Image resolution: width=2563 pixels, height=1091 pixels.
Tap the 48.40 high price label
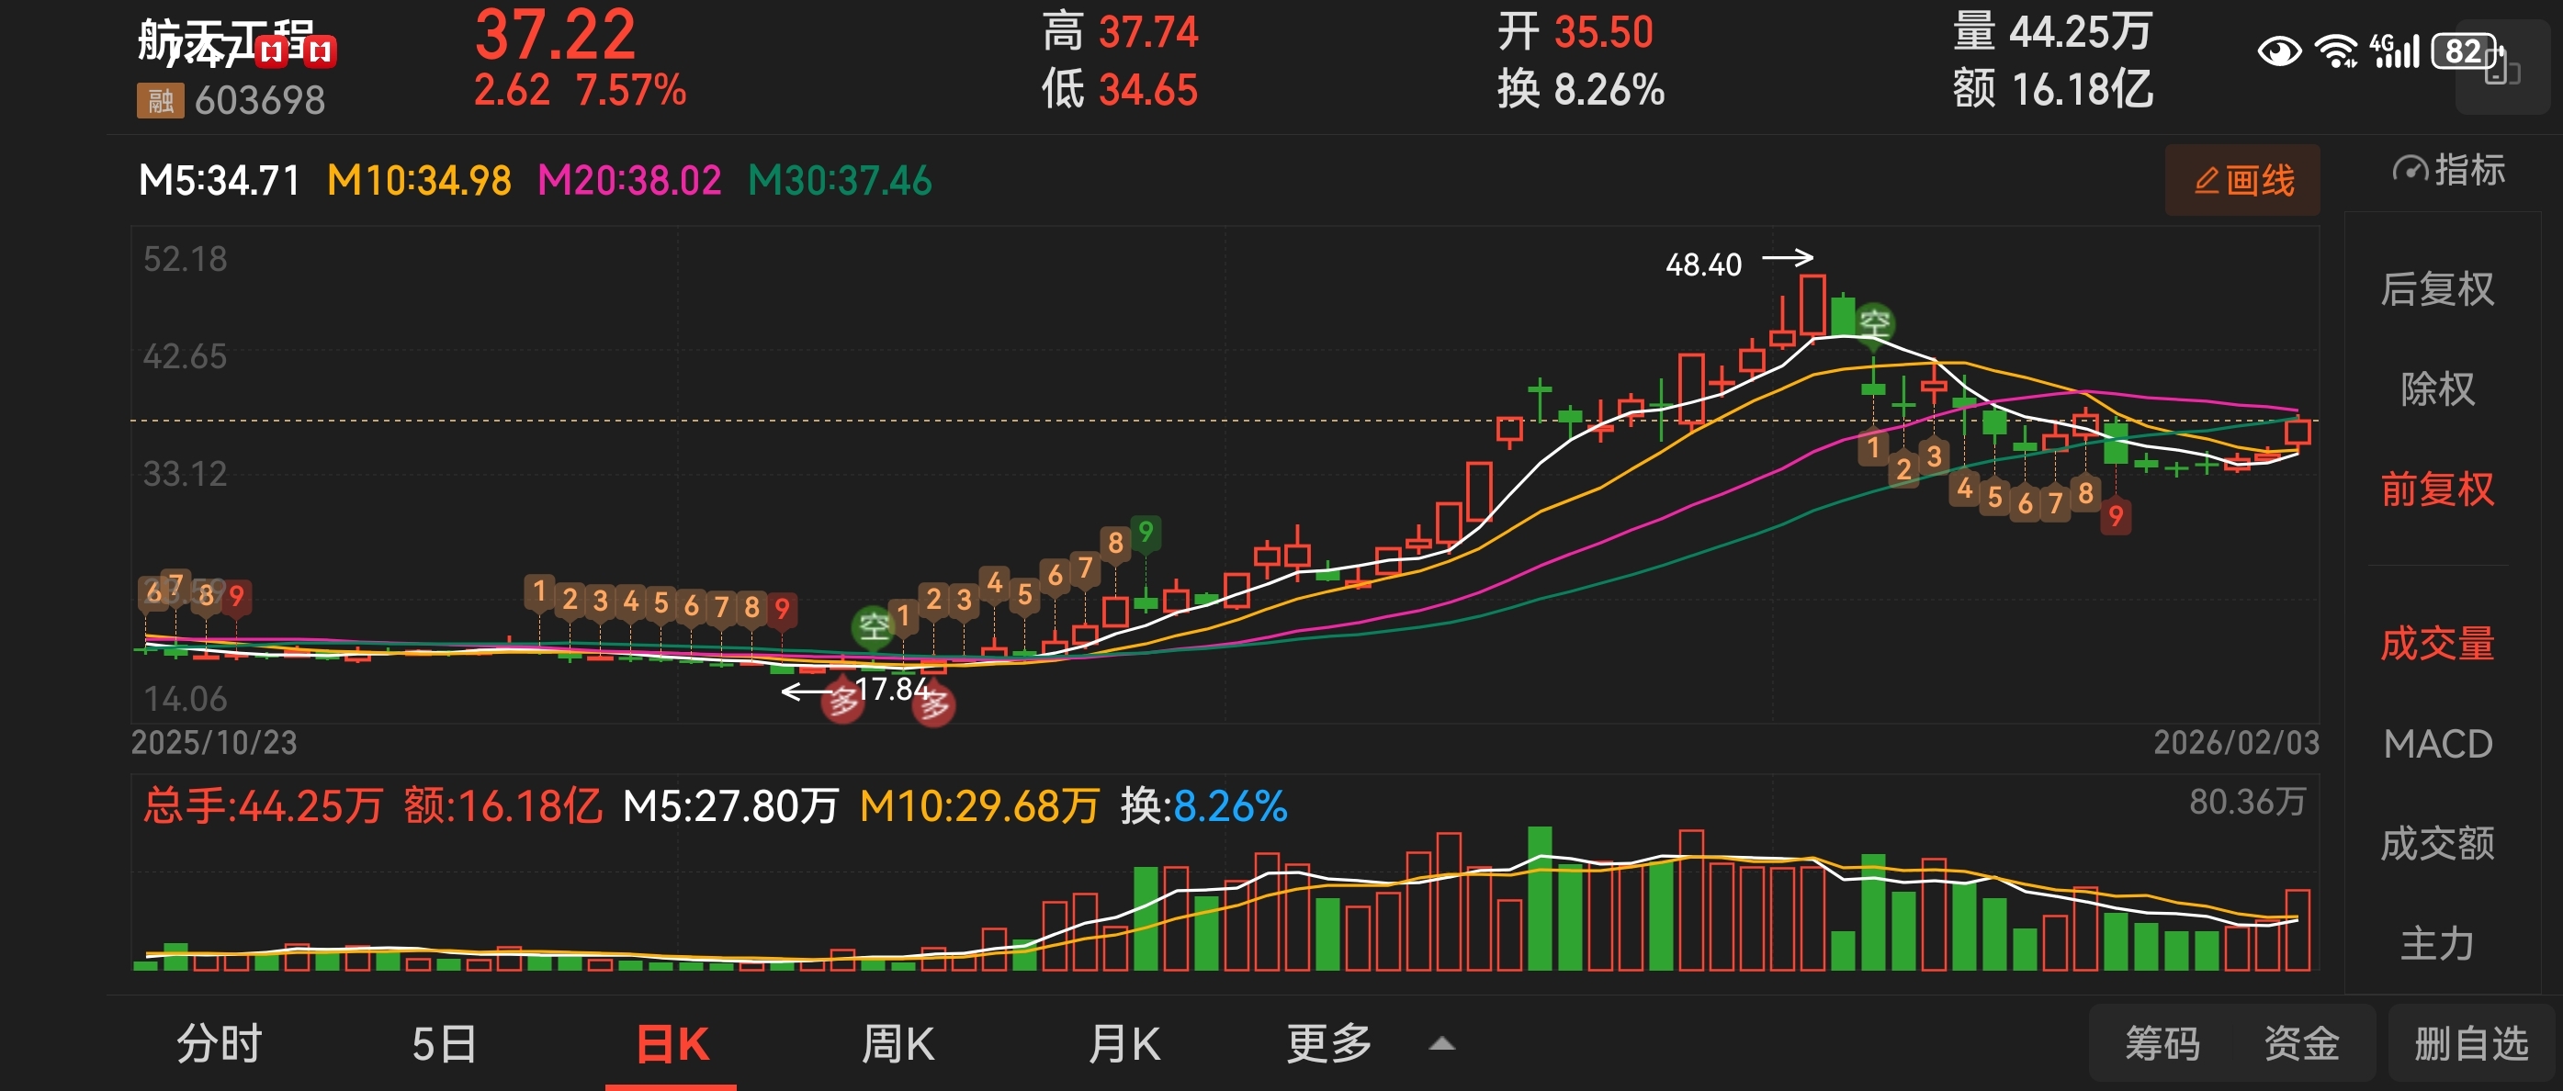[x=1703, y=264]
